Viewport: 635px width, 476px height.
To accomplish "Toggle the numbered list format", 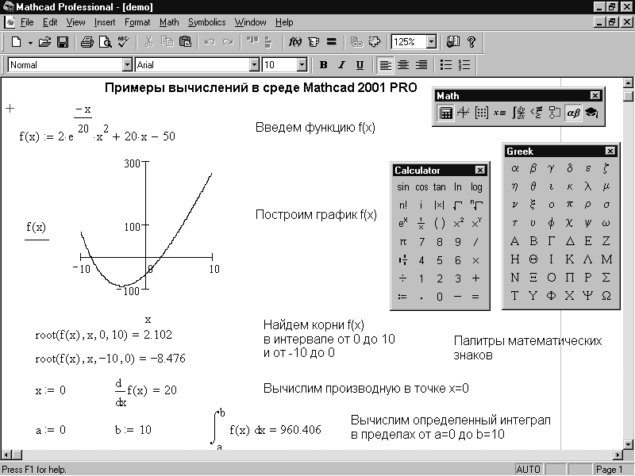I will [464, 65].
